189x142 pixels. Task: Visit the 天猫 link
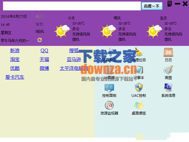click(x=44, y=59)
